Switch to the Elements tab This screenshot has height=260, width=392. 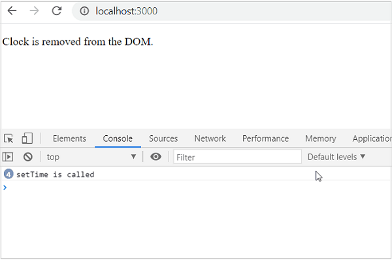coord(69,138)
